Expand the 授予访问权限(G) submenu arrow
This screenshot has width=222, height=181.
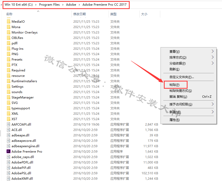tap(212, 104)
